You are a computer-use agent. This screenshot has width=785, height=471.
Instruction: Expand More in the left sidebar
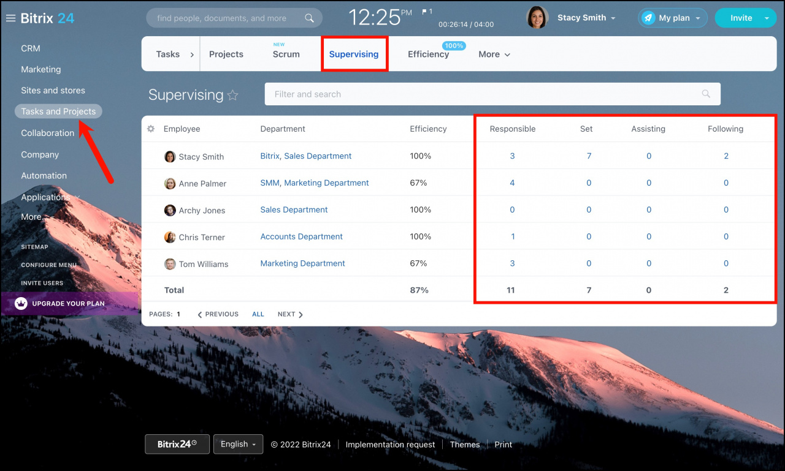[x=32, y=217]
